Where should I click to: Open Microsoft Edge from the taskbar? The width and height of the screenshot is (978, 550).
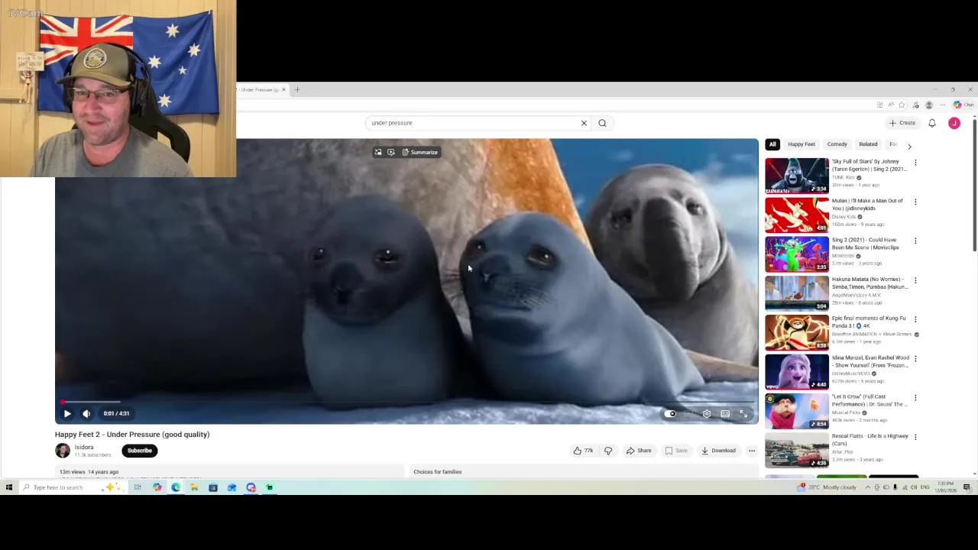[x=176, y=487]
